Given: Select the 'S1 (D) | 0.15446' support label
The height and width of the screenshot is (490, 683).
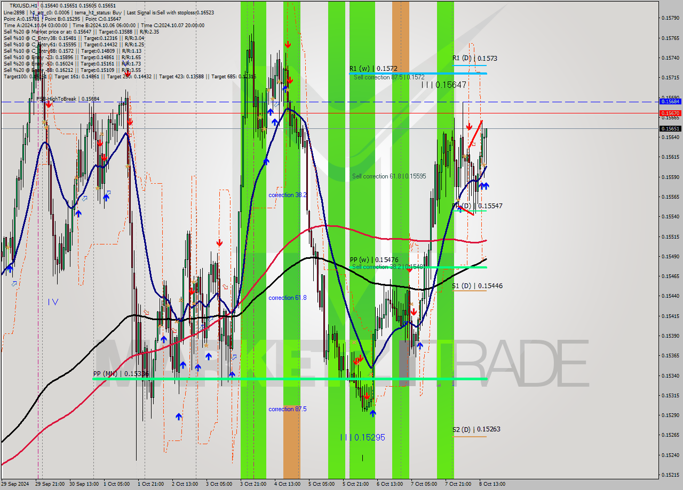Looking at the screenshot, I should click(477, 286).
